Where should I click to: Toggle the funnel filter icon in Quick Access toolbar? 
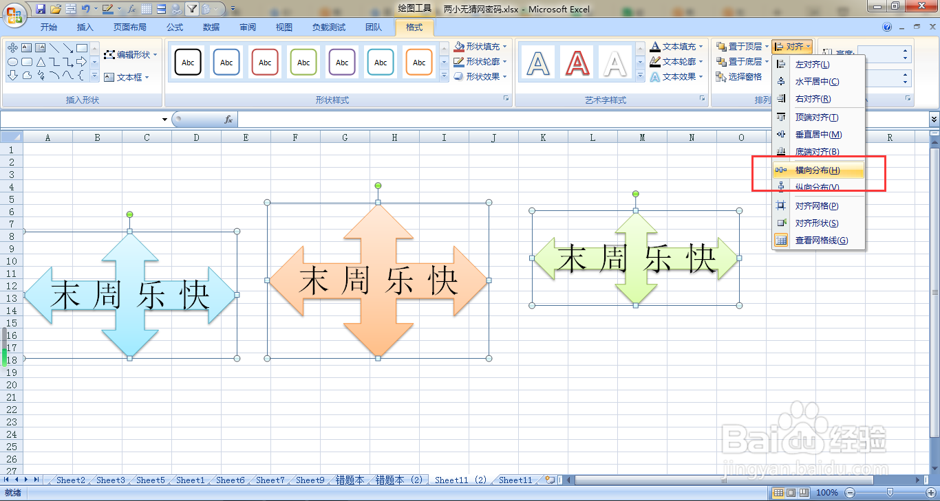[193, 9]
